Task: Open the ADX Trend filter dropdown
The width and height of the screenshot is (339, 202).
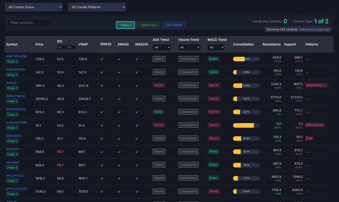Action: coord(162,47)
